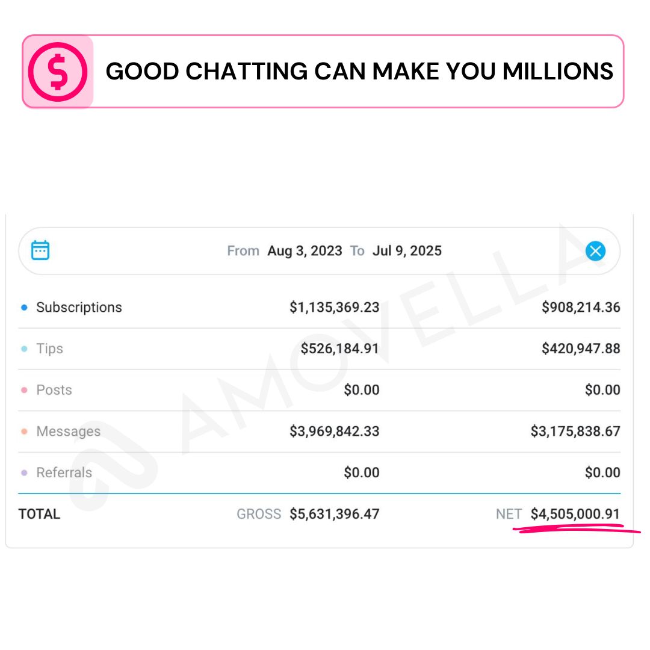This screenshot has width=650, height=650.
Task: Click the gross total $5,631,396.47
Action: [x=334, y=514]
